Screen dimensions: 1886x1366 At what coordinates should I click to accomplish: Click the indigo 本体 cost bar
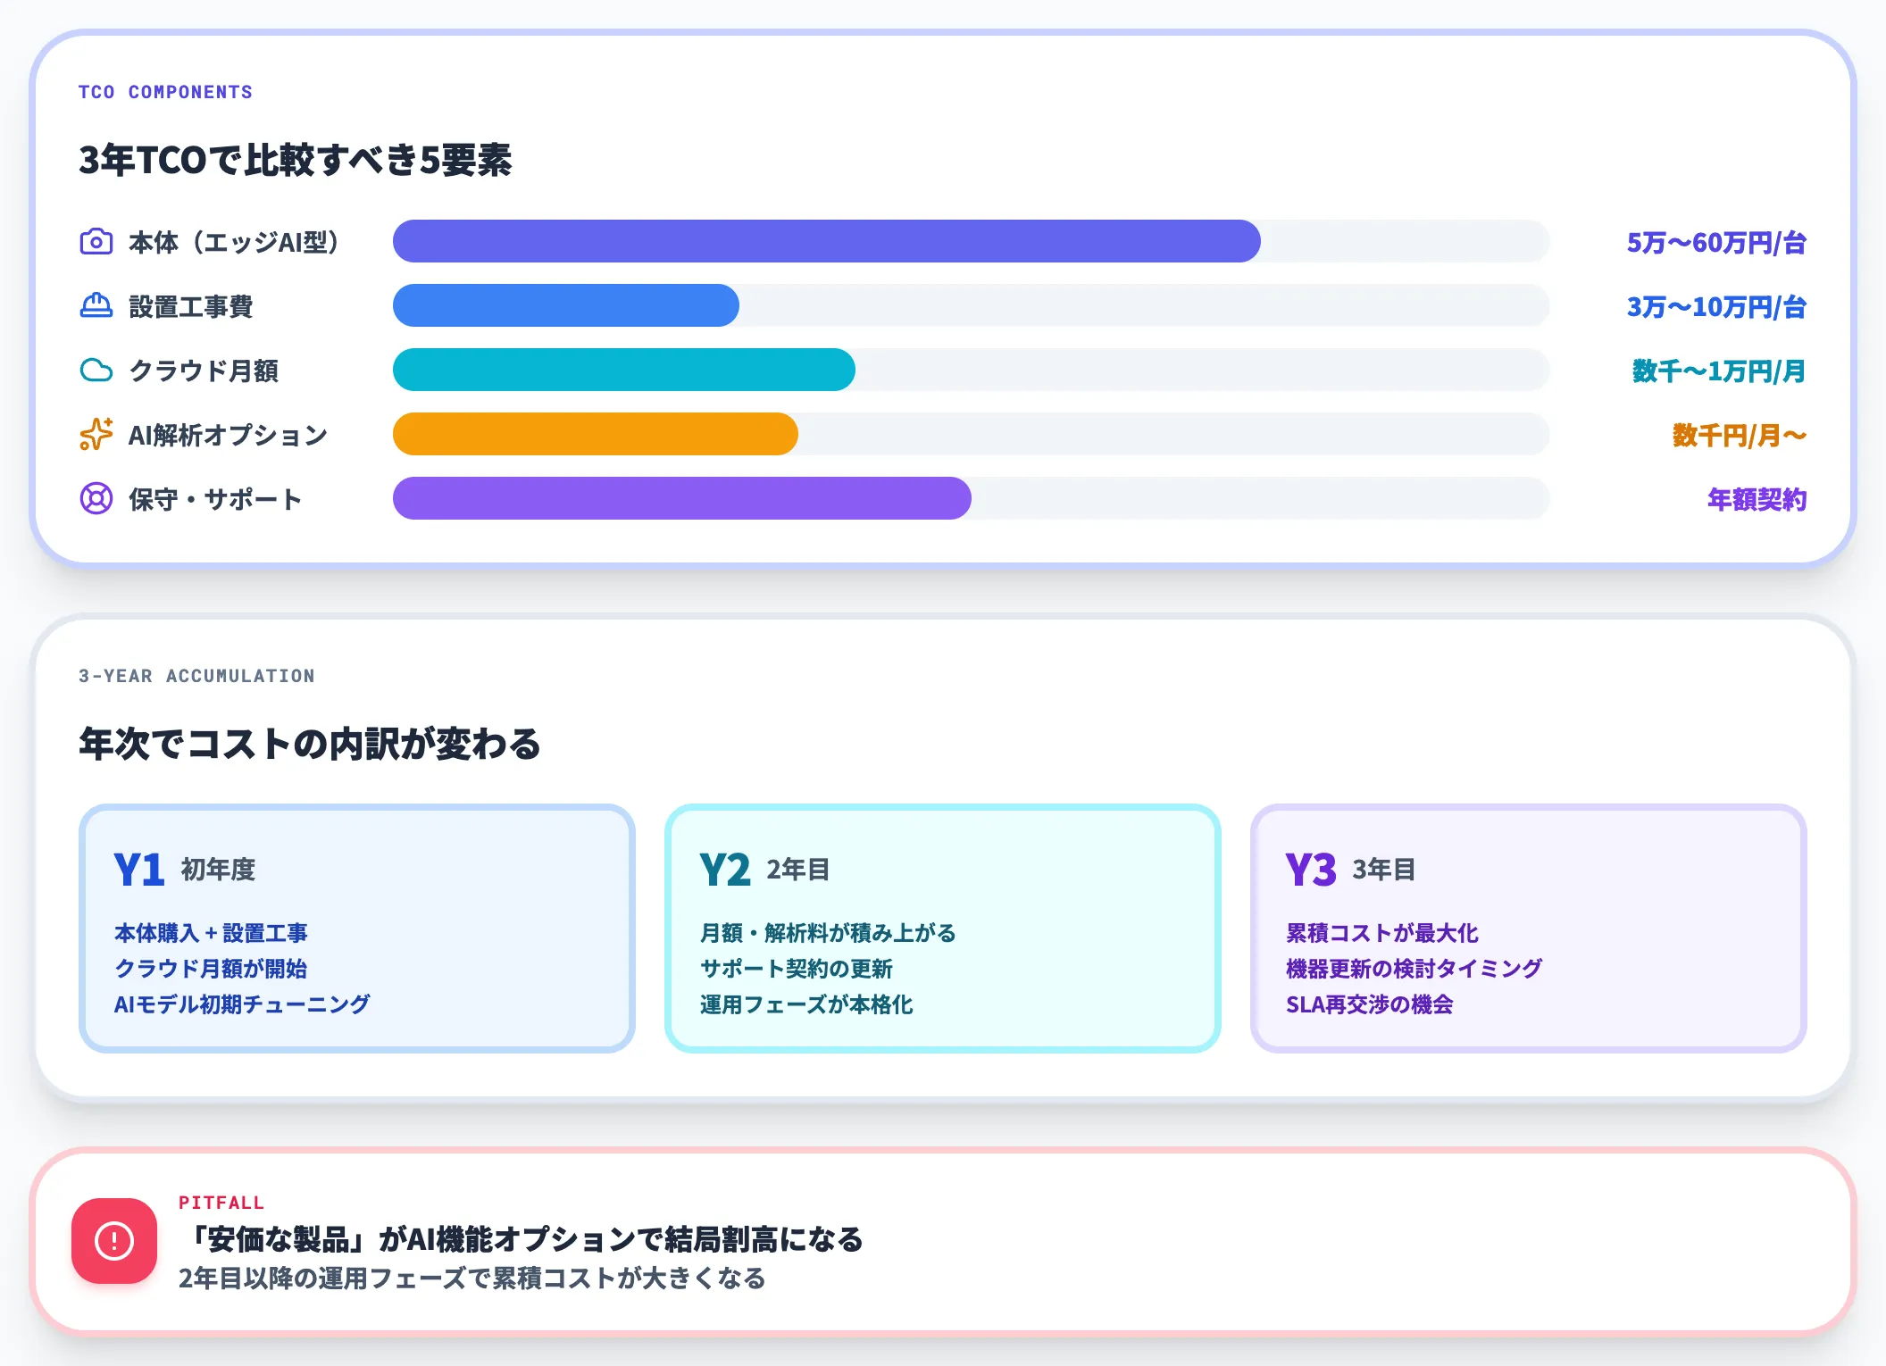click(827, 241)
